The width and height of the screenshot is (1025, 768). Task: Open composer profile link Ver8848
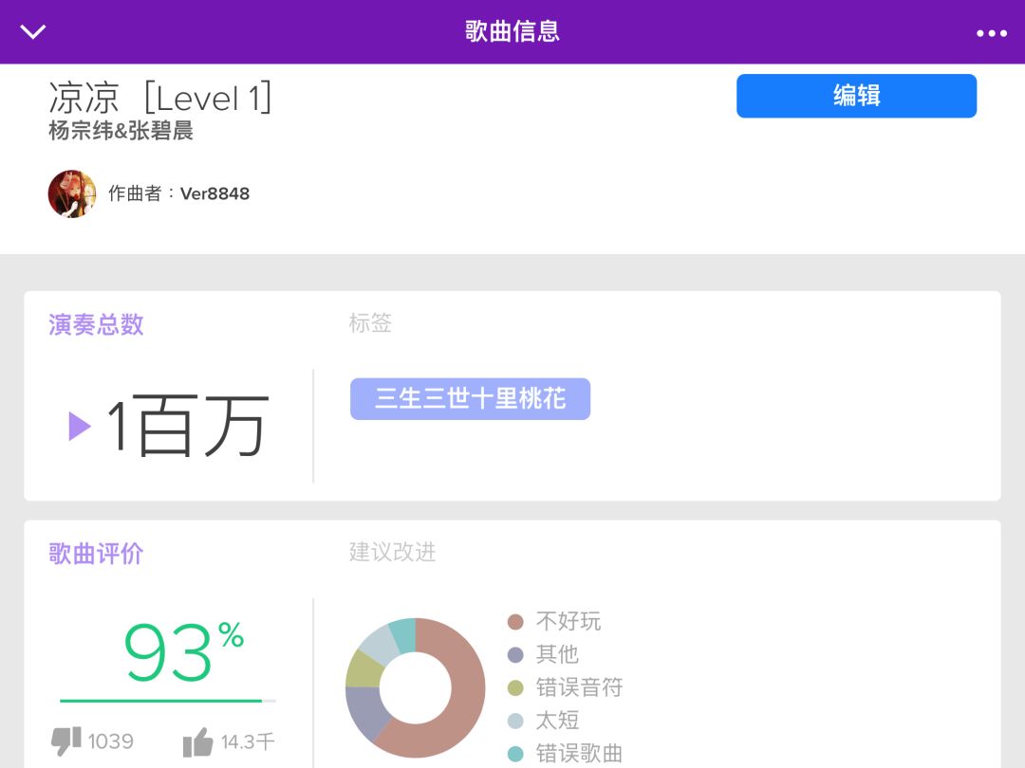point(215,194)
